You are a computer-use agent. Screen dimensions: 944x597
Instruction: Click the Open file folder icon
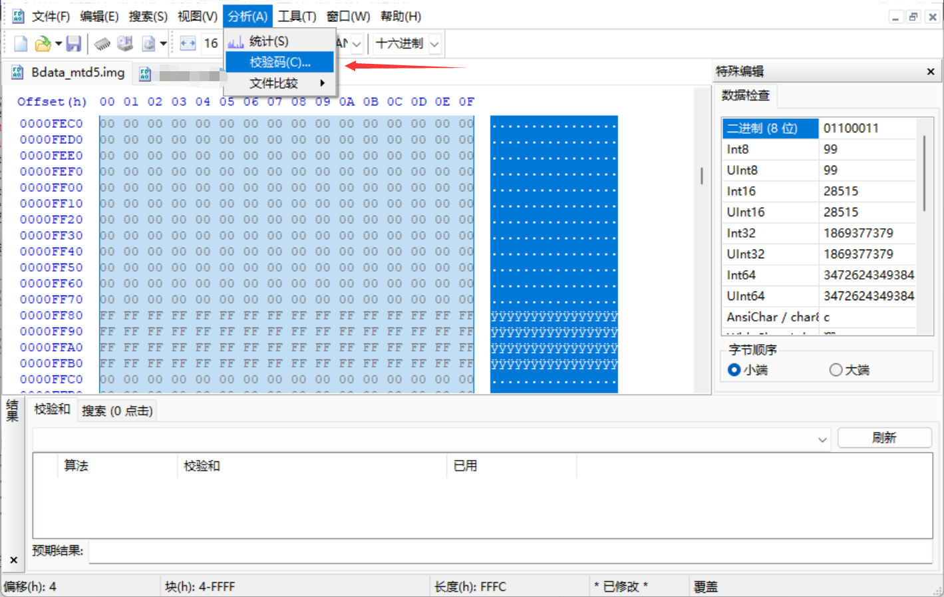[x=43, y=44]
